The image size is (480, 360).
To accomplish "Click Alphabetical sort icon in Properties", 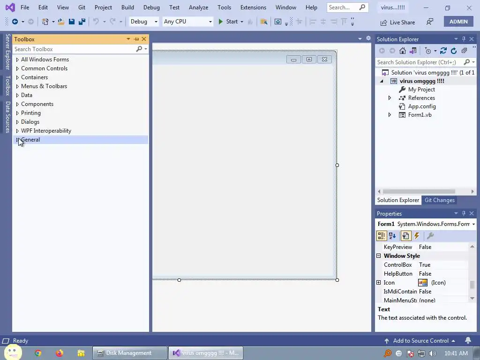I will click(x=392, y=236).
